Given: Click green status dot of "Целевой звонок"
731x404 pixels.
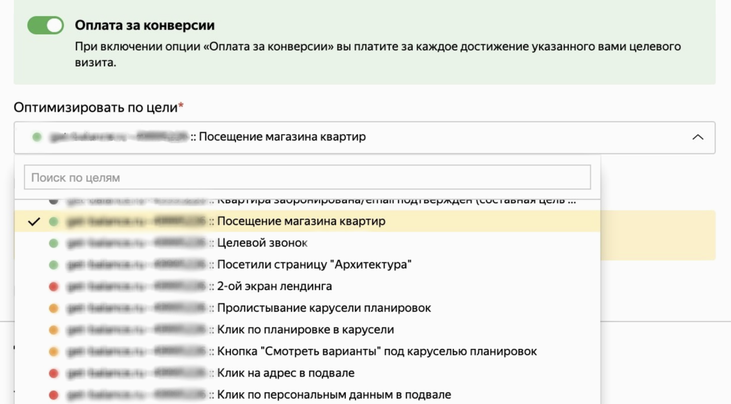Looking at the screenshot, I should click(54, 243).
